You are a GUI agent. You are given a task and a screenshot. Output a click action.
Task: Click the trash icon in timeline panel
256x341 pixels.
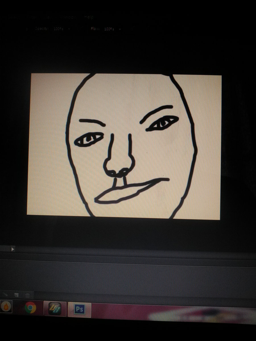27,295
